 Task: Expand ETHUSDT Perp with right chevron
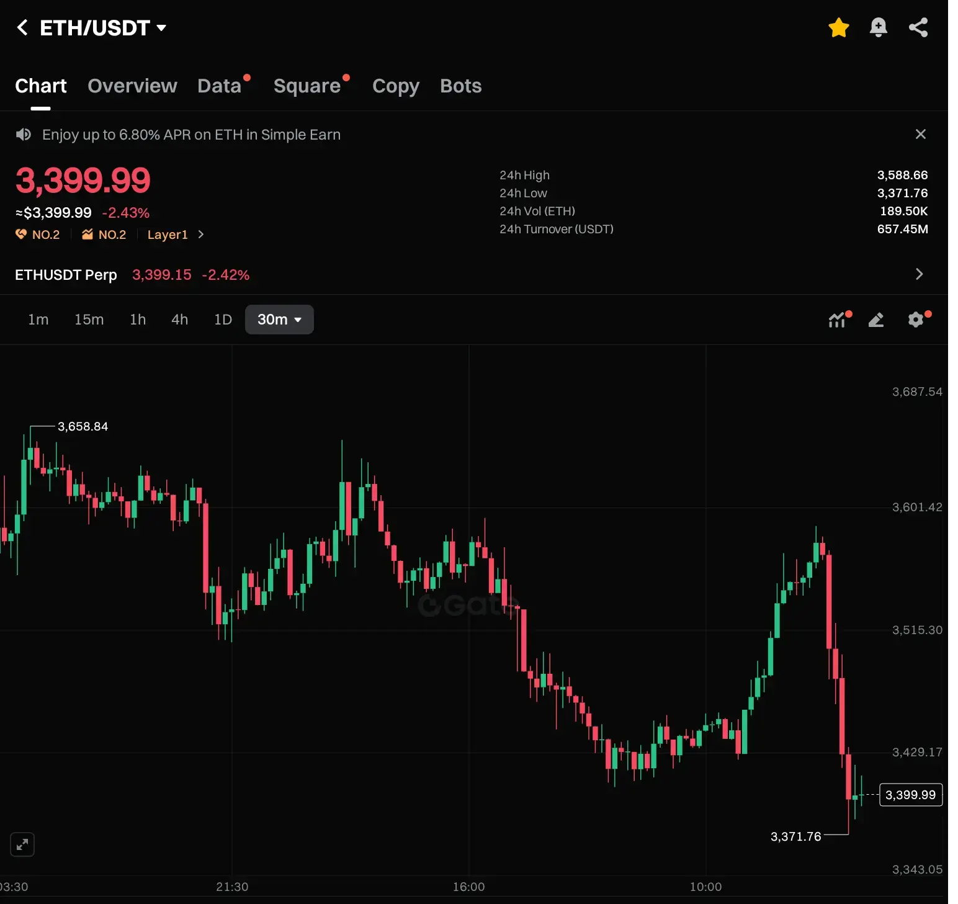pyautogui.click(x=920, y=274)
